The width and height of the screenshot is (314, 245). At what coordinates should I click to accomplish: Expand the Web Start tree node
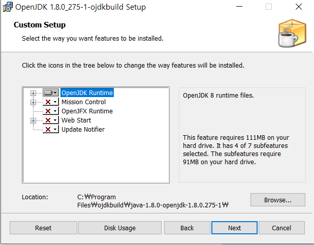pos(33,120)
